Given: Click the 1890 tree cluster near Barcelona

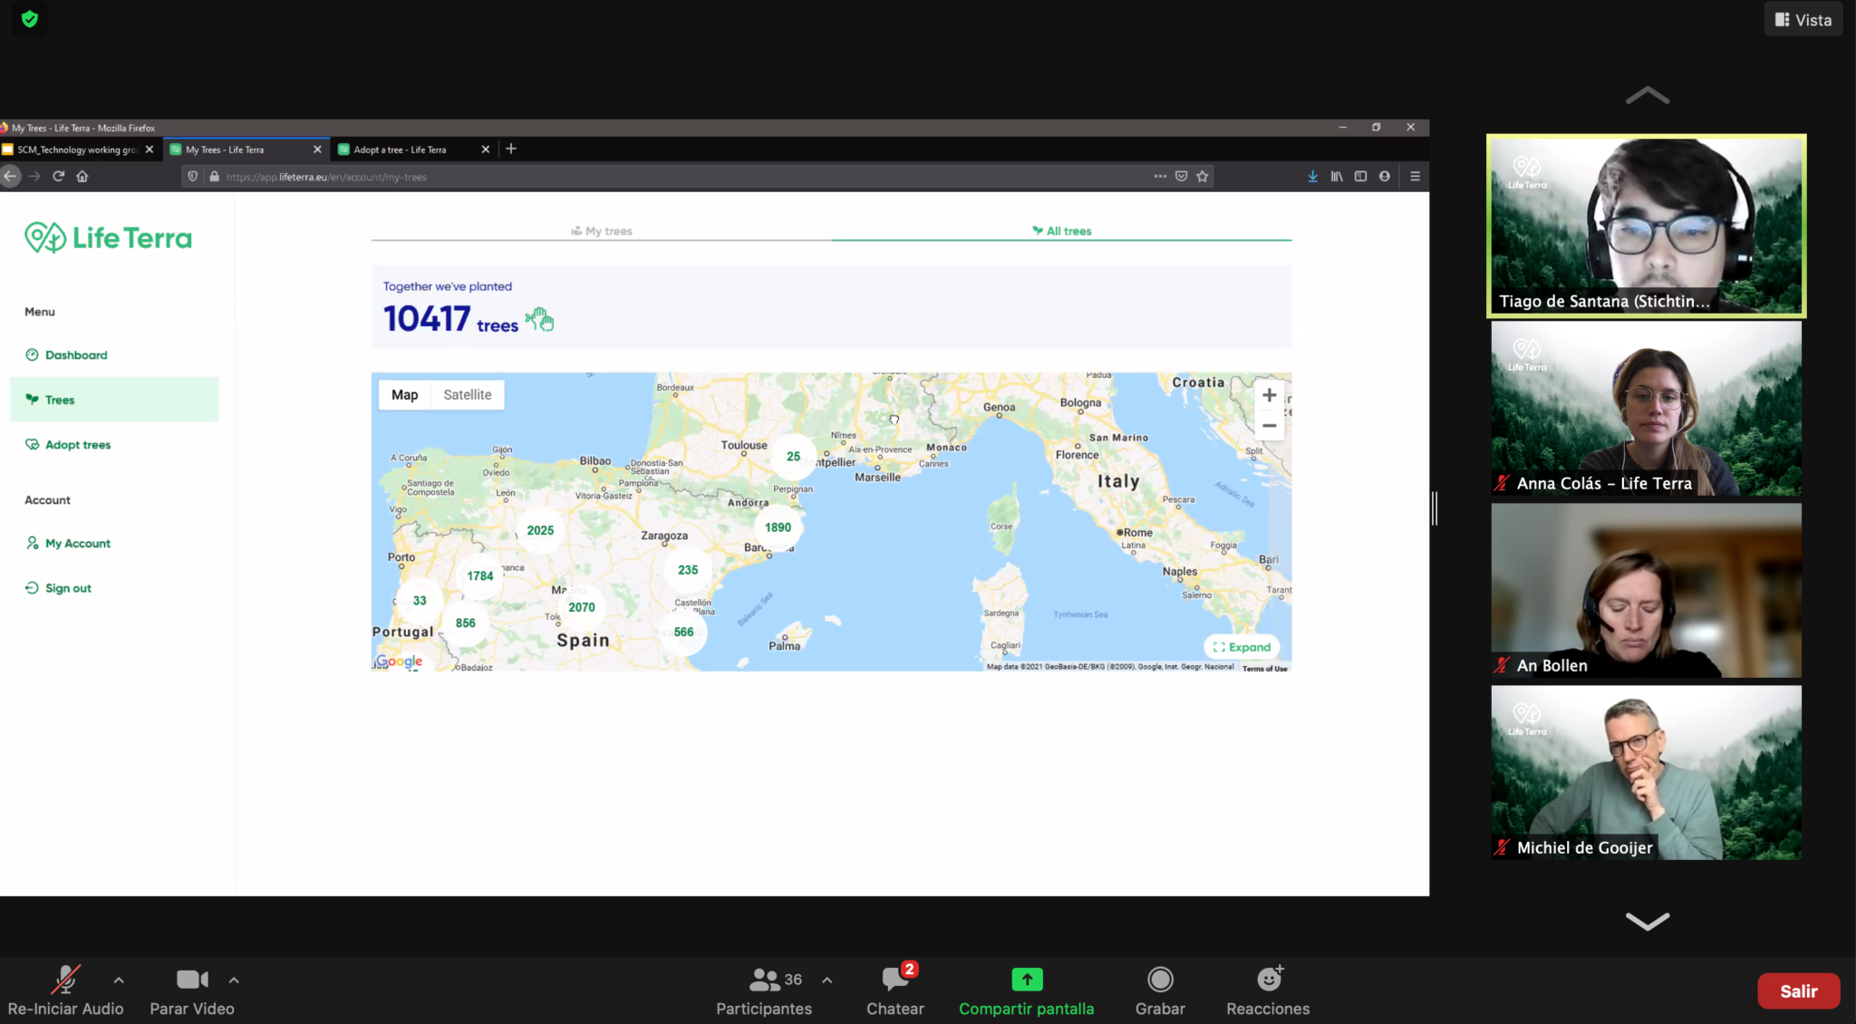Looking at the screenshot, I should click(x=778, y=527).
